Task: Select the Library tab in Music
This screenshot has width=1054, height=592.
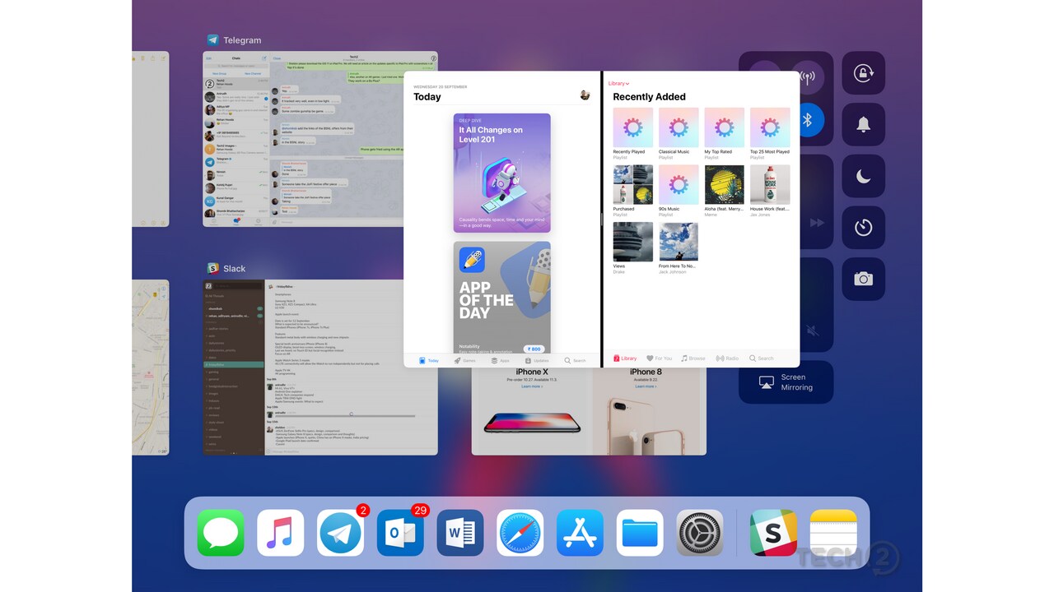Action: 625,358
